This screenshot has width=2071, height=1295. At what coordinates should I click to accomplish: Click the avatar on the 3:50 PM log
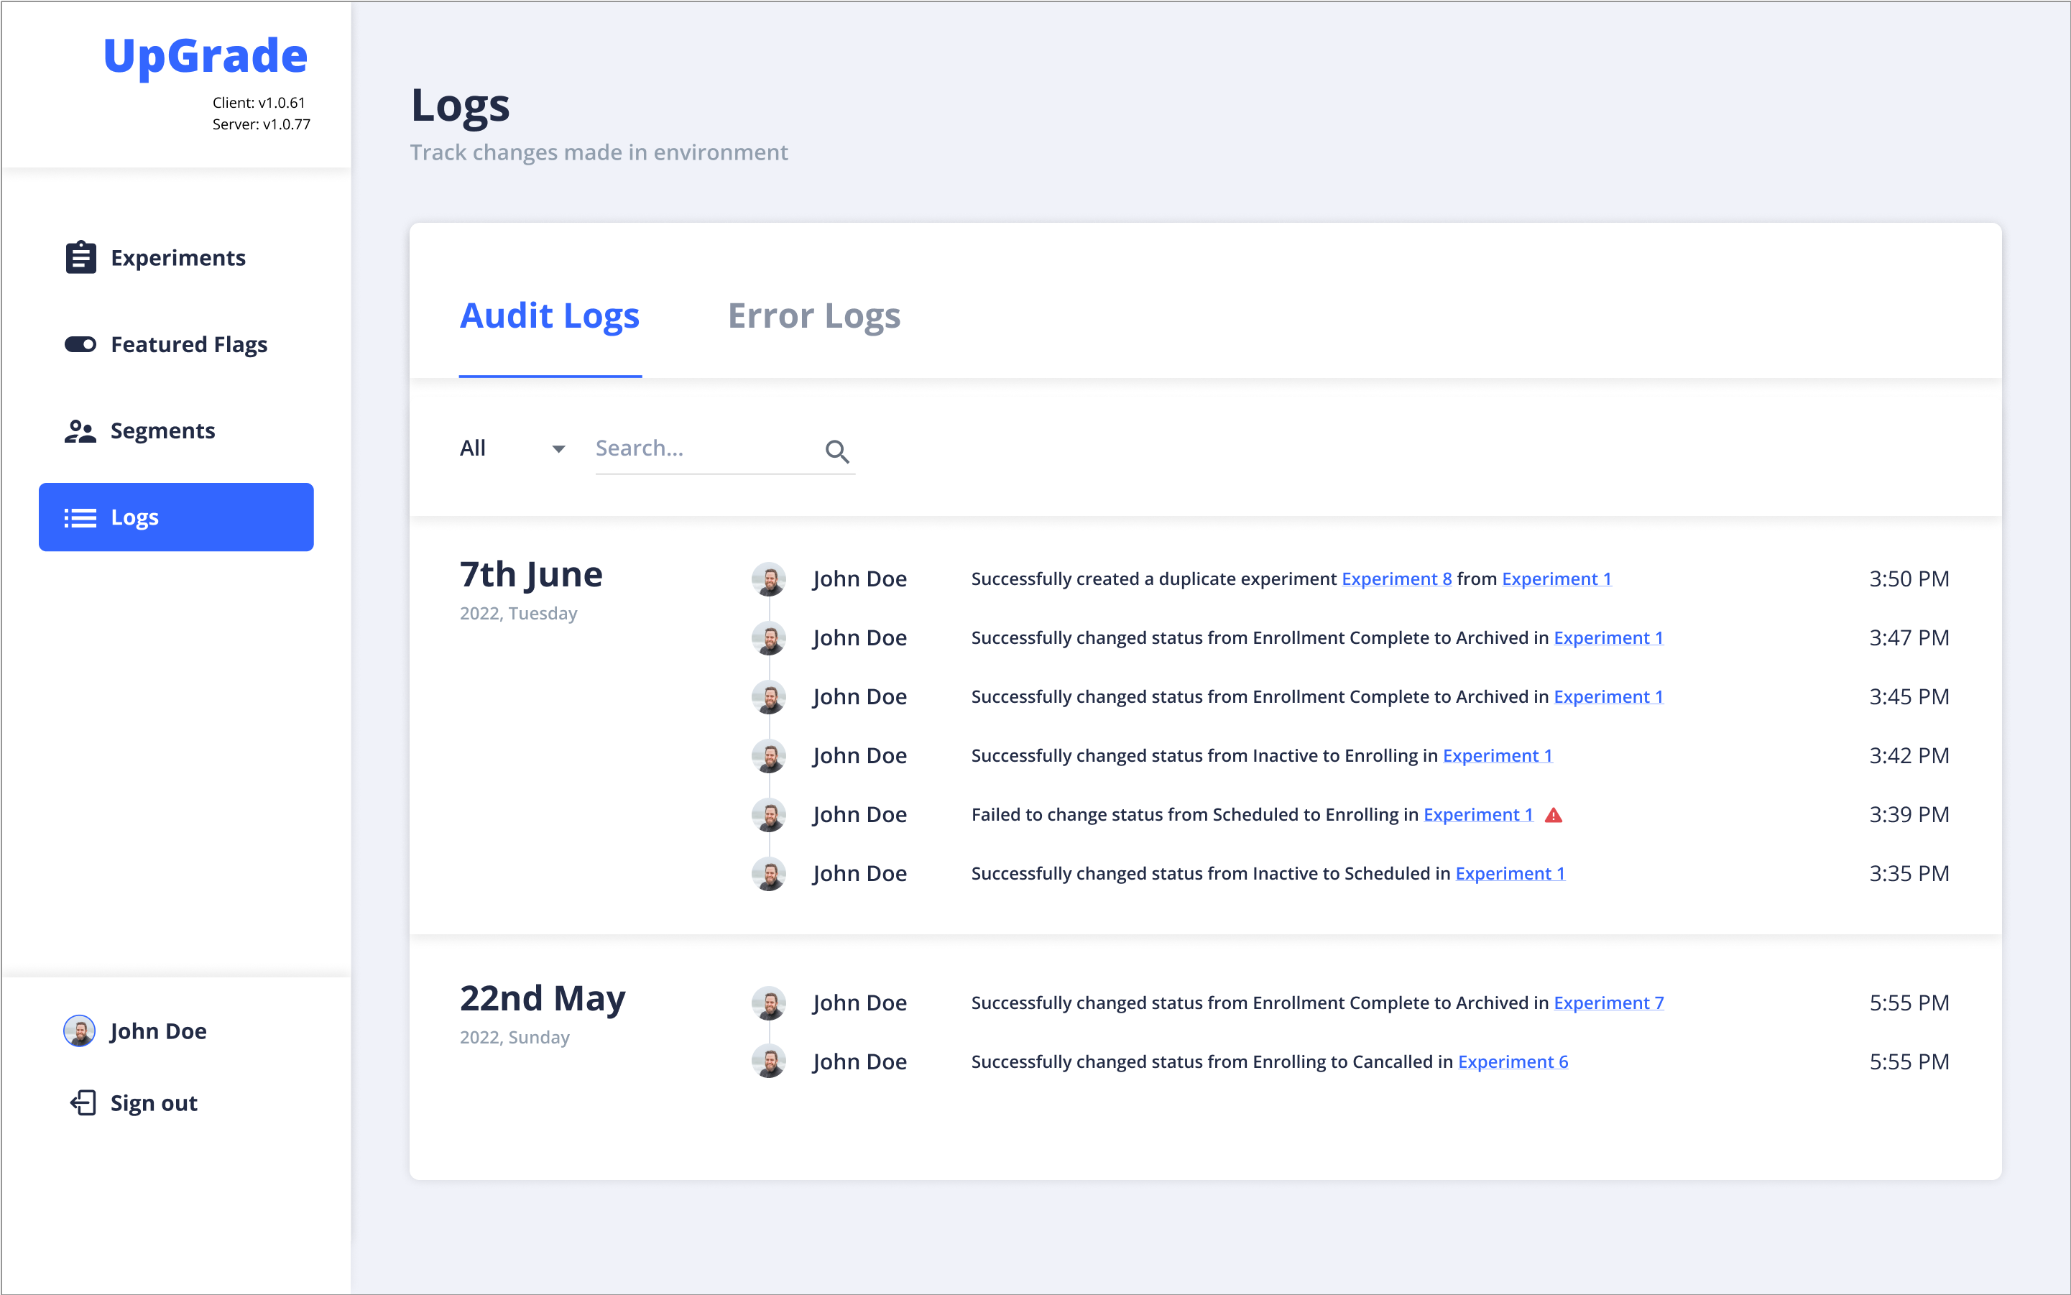[769, 579]
